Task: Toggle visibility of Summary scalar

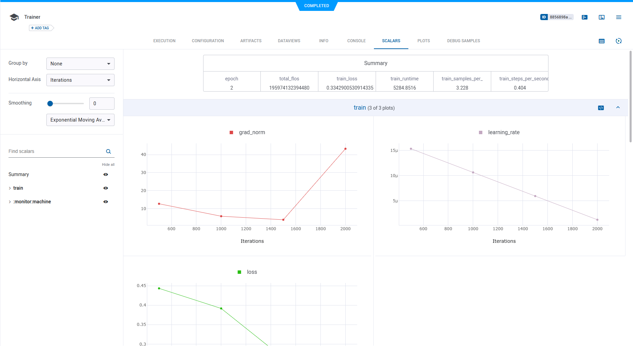Action: [x=106, y=174]
